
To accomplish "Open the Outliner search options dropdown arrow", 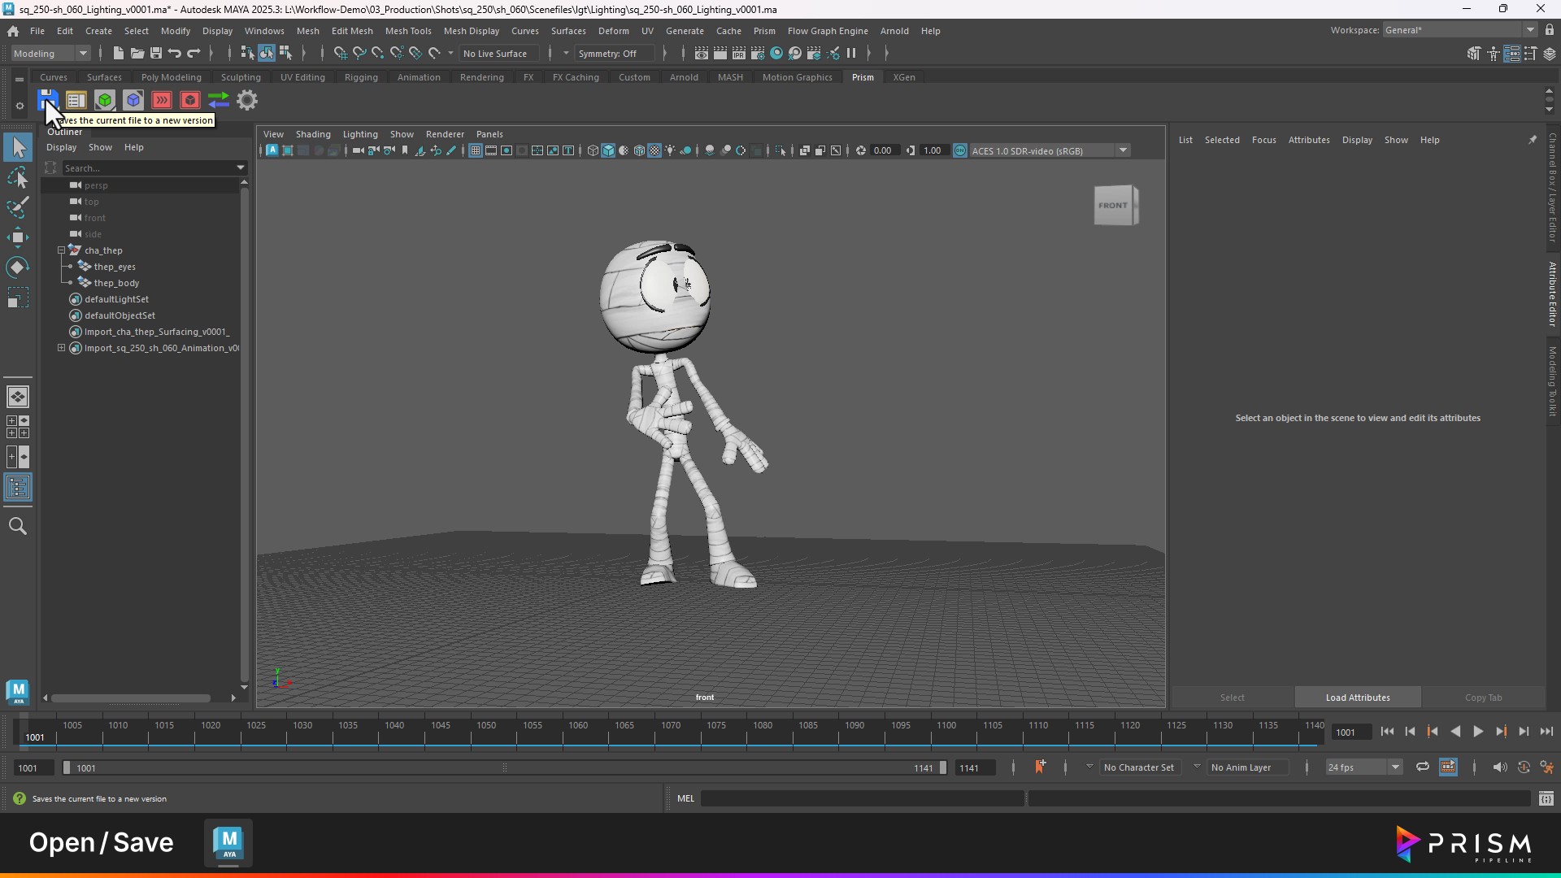I will [241, 167].
